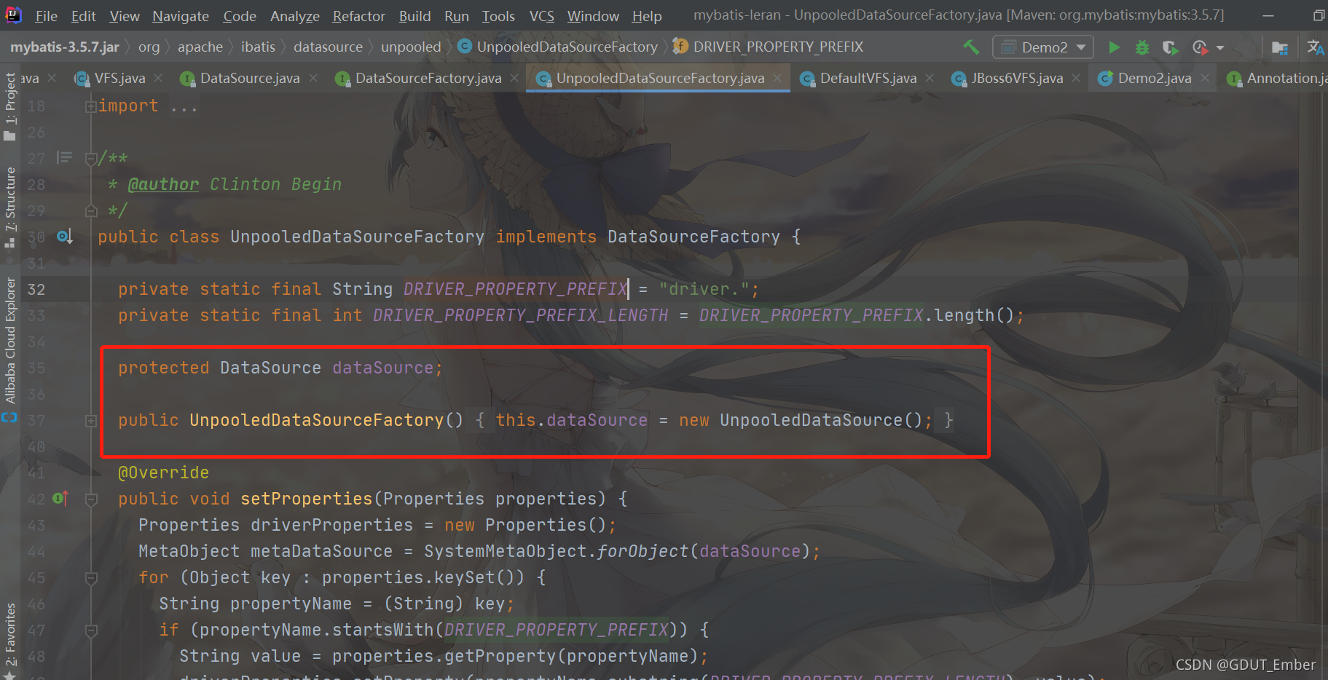Close the DataSource.java tab
The image size is (1328, 680).
(x=313, y=78)
